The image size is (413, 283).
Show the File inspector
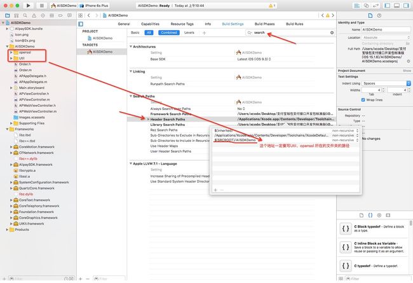(x=370, y=15)
